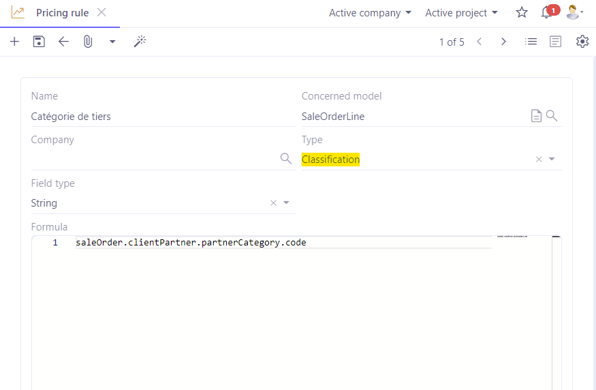The height and width of the screenshot is (390, 596).
Task: Search Concerned model with magnifier
Action: (552, 116)
